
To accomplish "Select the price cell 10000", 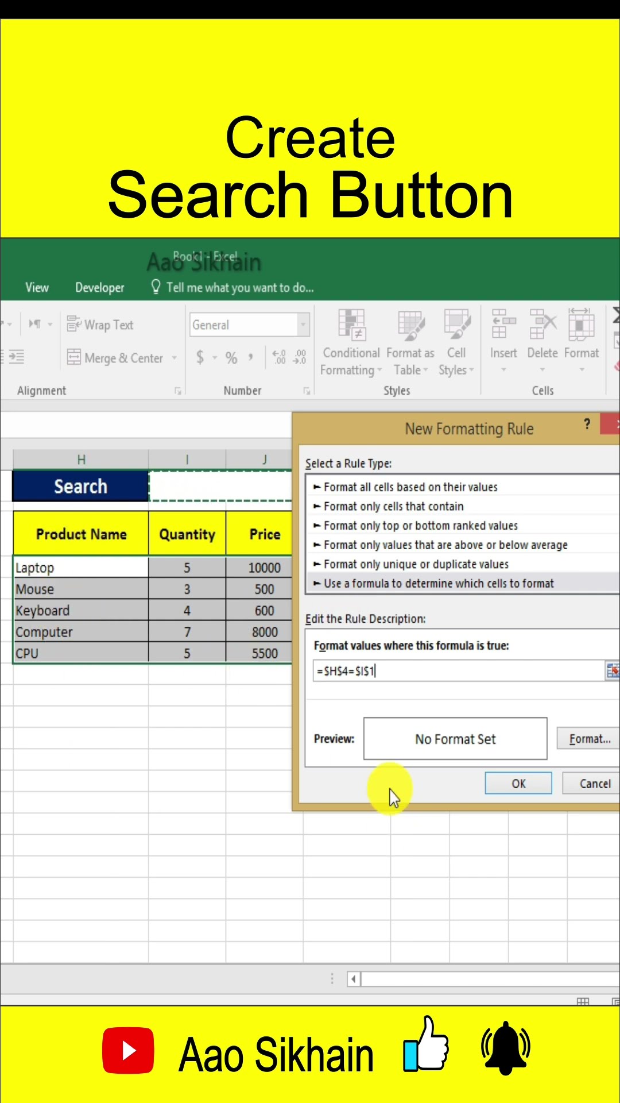I will tap(259, 568).
